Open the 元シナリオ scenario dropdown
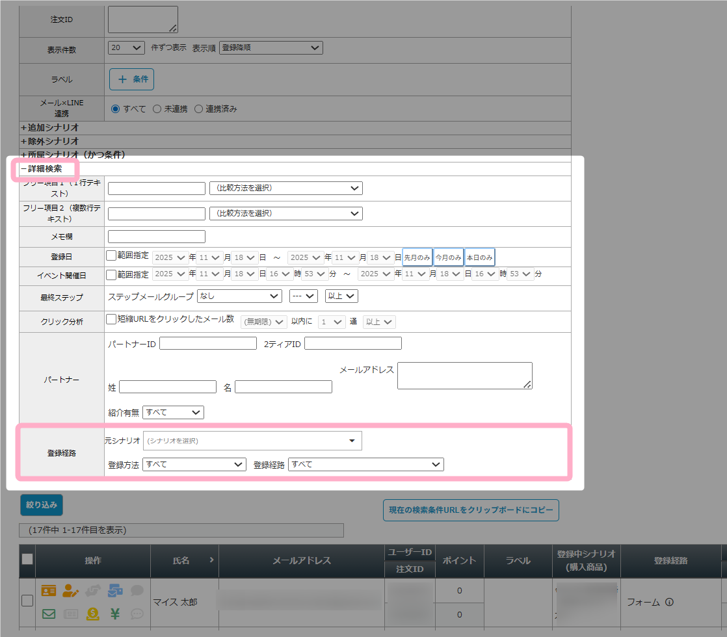Image resolution: width=727 pixels, height=637 pixels. point(252,441)
